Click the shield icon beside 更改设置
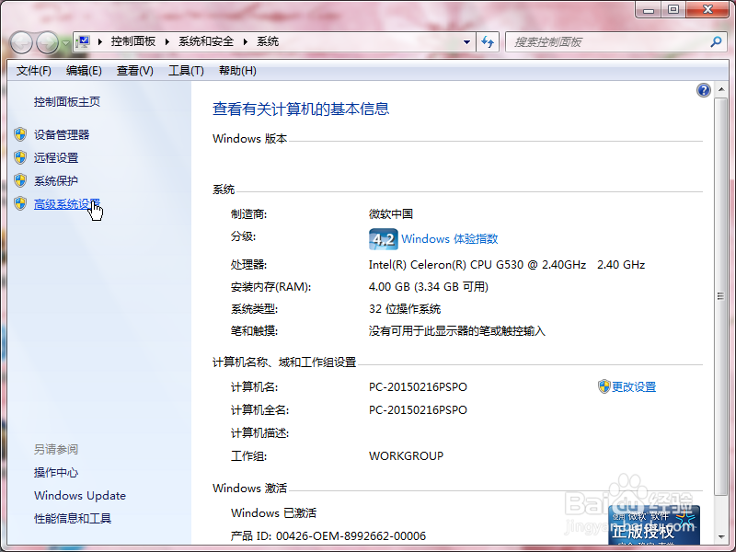 pos(604,386)
